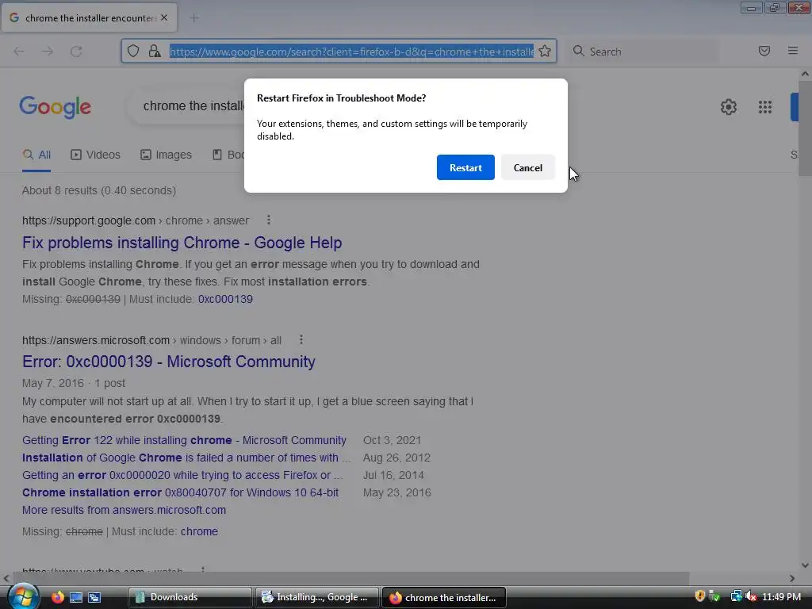The width and height of the screenshot is (812, 609).
Task: Click the green-check device tray icon
Action: [x=714, y=596]
